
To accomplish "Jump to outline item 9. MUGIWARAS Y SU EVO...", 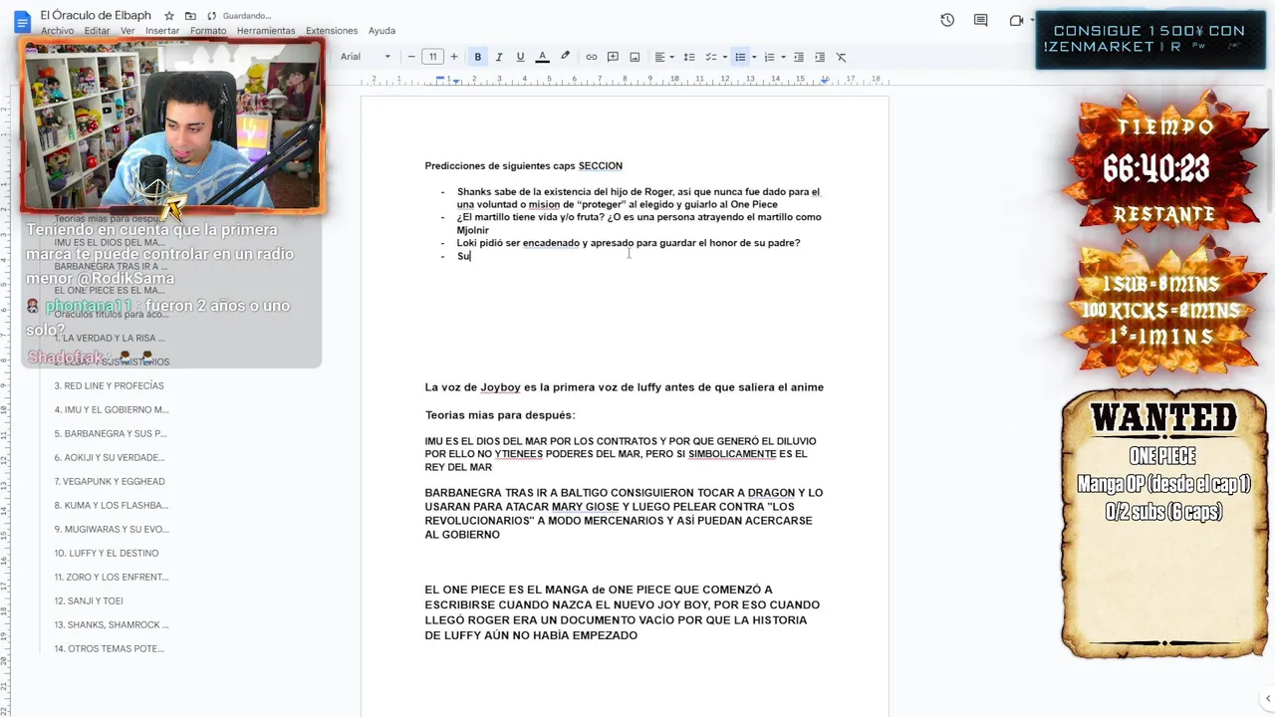I will [112, 529].
